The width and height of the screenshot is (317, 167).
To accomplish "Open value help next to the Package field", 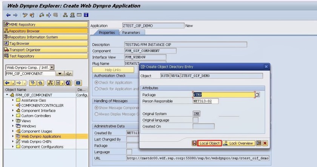I will pos(257,95).
